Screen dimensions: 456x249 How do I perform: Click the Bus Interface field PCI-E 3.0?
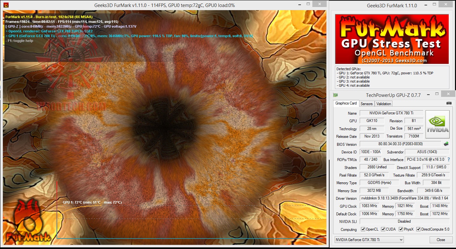(x=425, y=159)
